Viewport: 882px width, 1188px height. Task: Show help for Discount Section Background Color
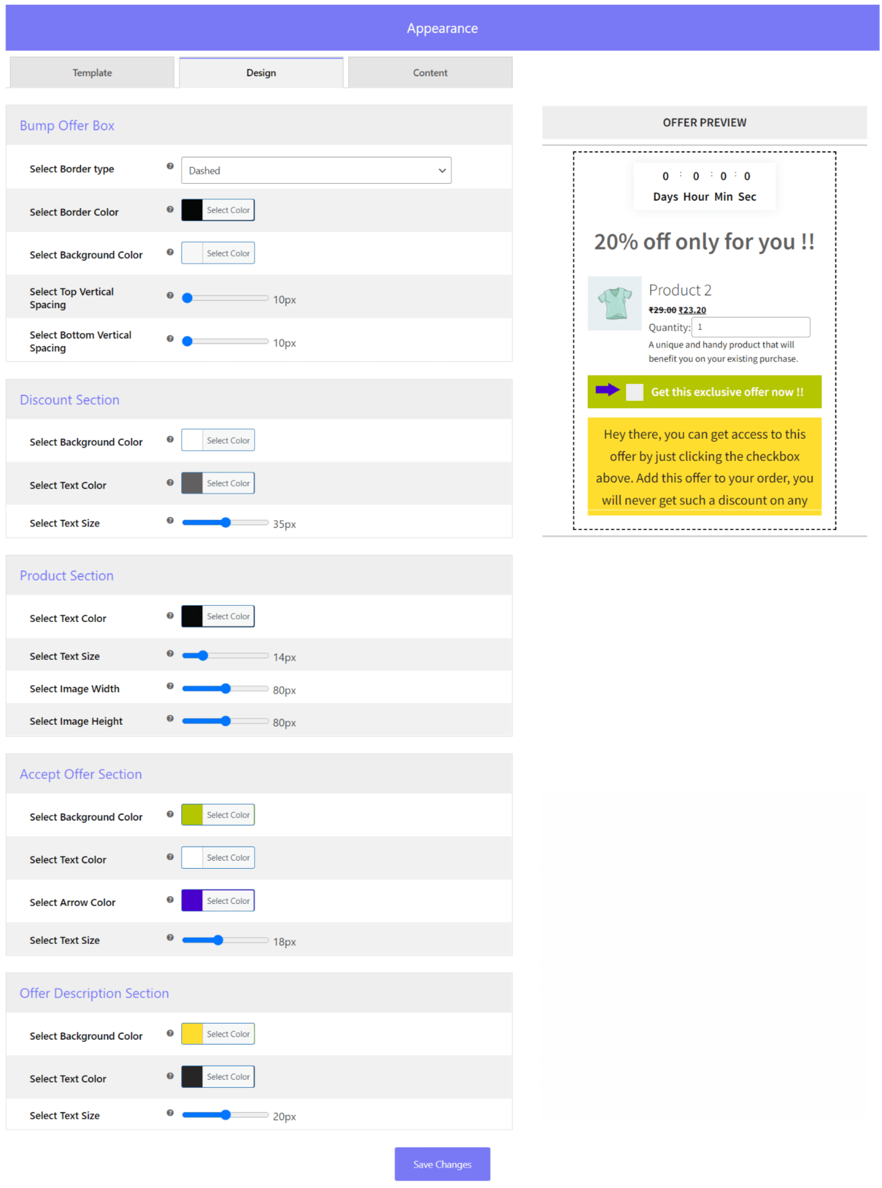click(170, 439)
